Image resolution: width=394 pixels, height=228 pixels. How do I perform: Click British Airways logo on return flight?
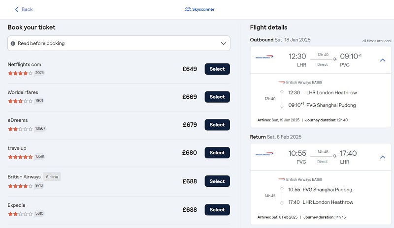click(264, 154)
